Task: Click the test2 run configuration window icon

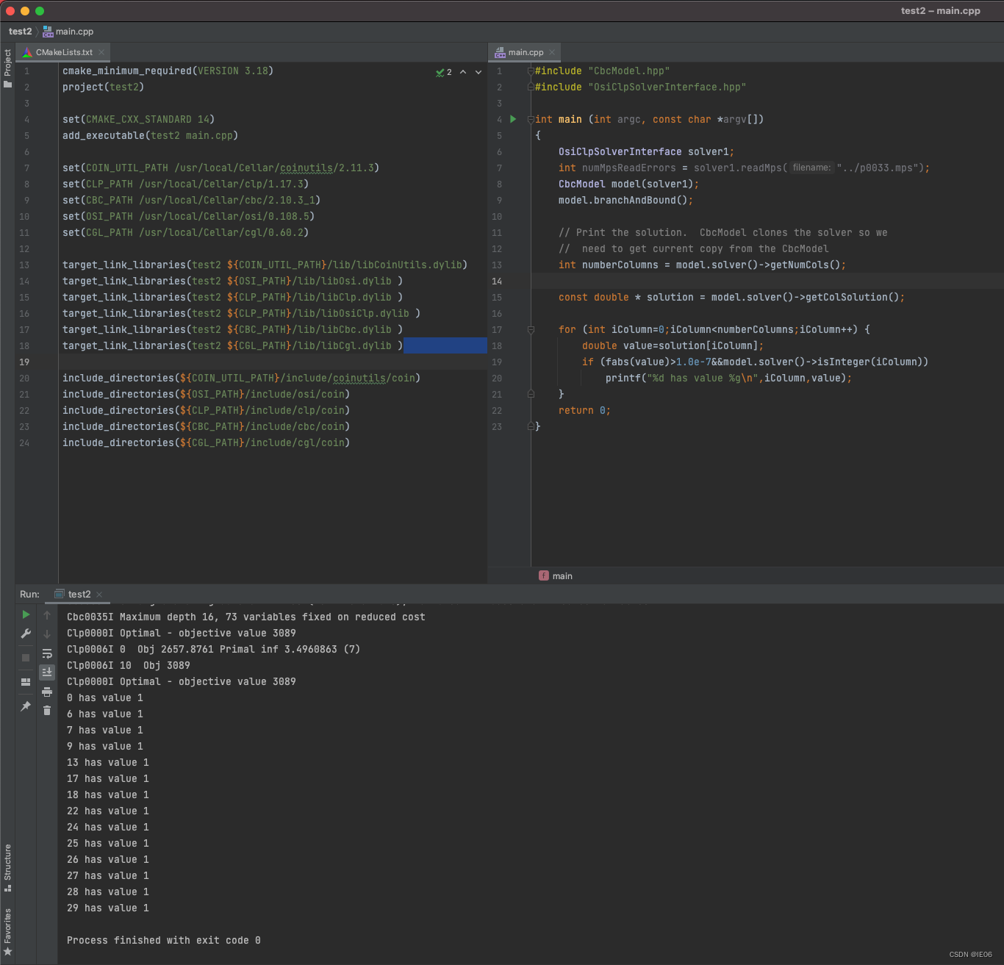Action: (x=60, y=594)
